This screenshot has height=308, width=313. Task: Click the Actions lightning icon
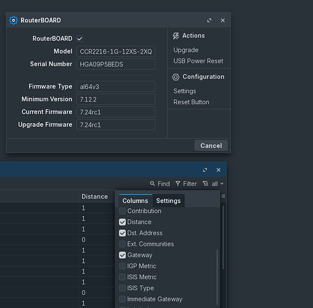click(x=176, y=36)
